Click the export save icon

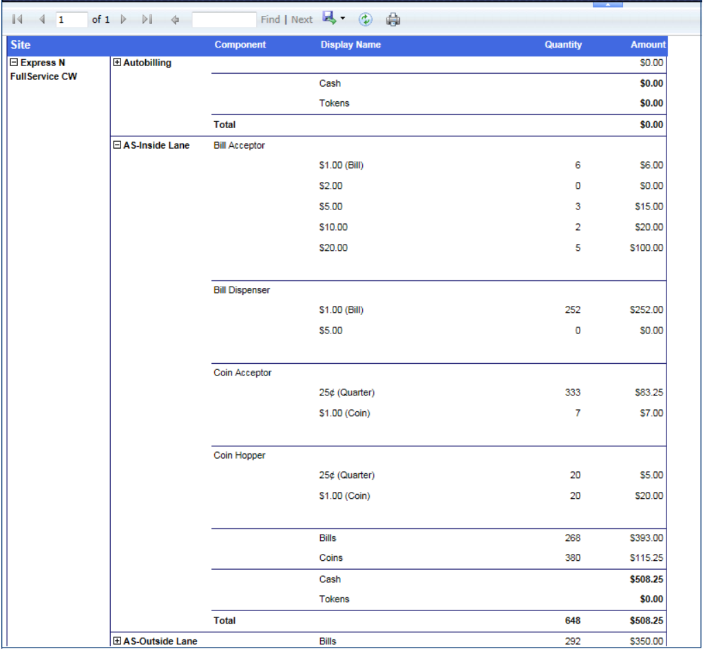coord(329,19)
